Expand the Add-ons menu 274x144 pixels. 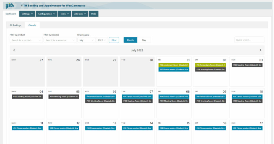80,14
